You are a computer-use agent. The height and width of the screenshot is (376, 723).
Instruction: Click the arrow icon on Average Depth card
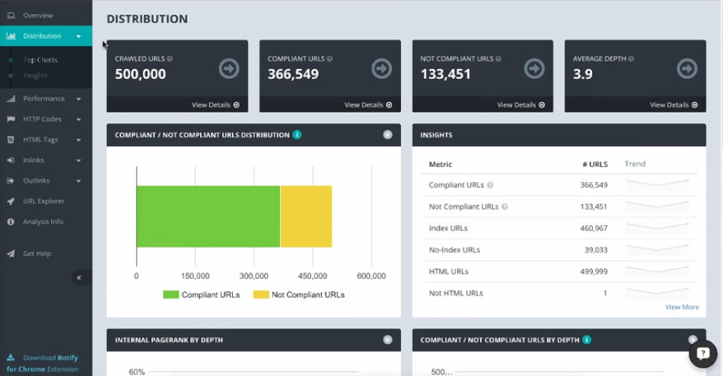tap(686, 68)
